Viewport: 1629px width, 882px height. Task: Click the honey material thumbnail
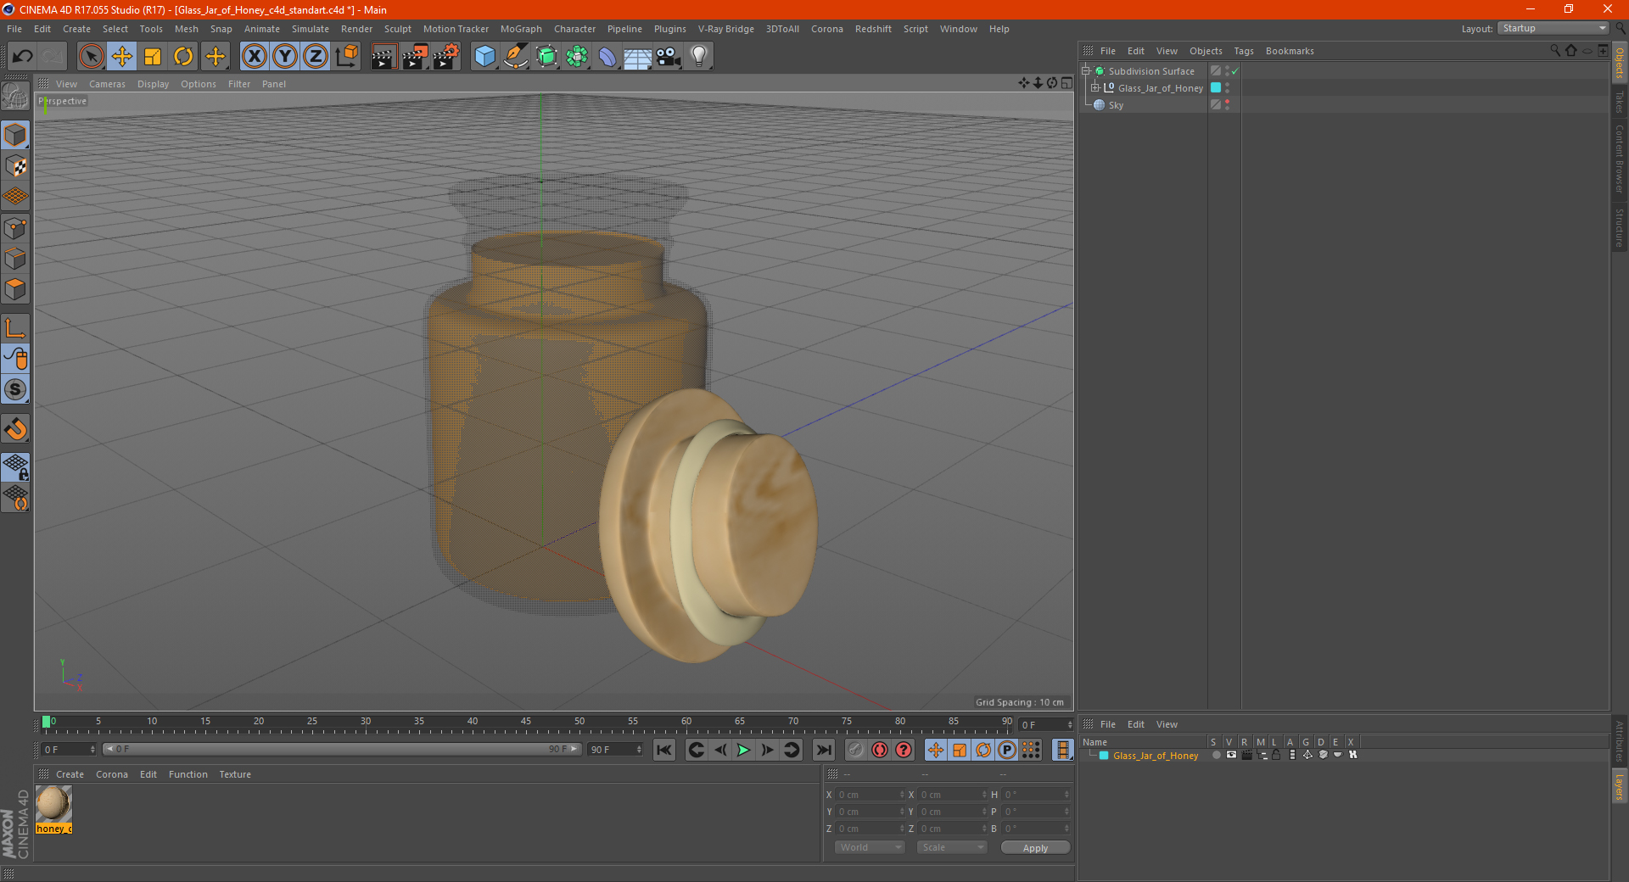coord(53,803)
